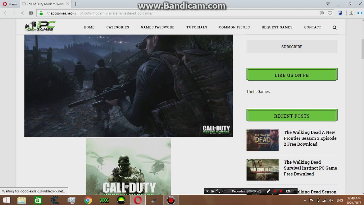Click the Bandicam red record taskbar icon
The width and height of the screenshot is (364, 205).
point(171,200)
